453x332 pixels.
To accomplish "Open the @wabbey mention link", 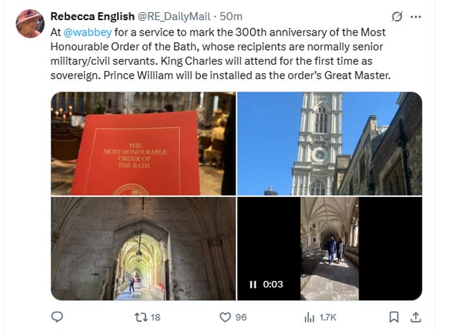I will tap(87, 32).
